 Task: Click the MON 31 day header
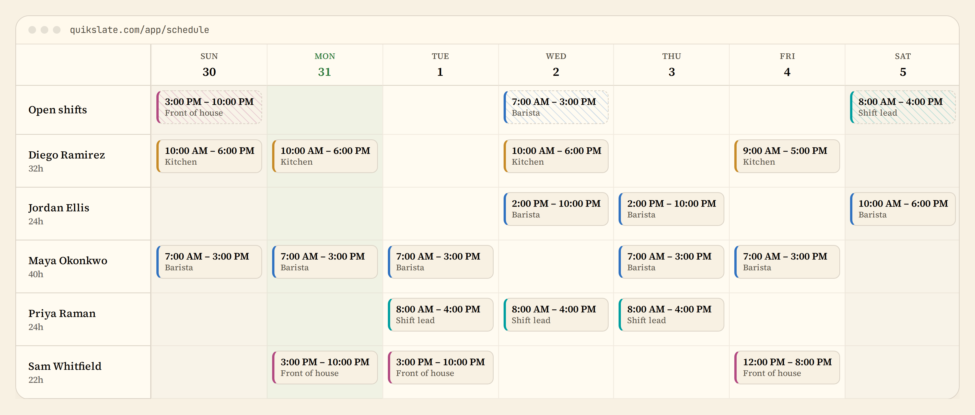[325, 65]
